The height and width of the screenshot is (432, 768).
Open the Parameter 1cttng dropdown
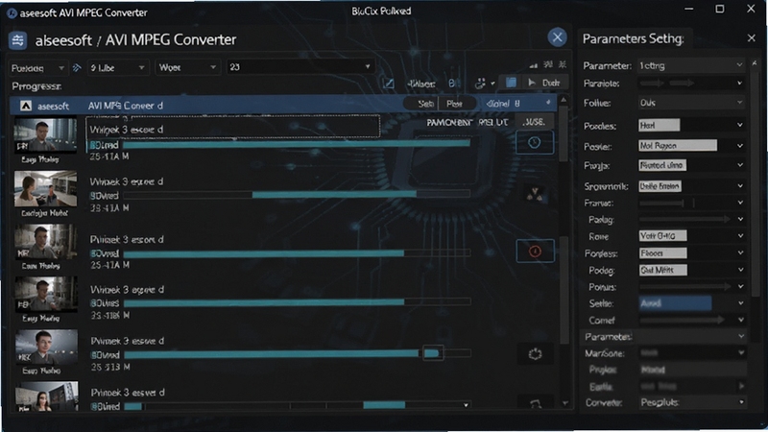click(690, 65)
